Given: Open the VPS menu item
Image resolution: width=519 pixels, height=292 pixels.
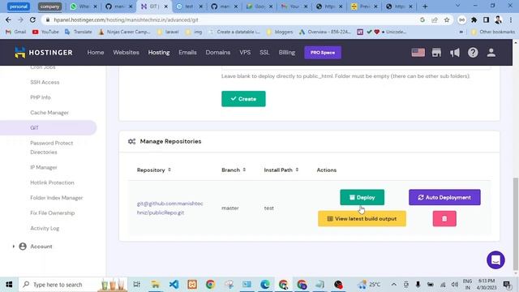Looking at the screenshot, I should coord(245,52).
